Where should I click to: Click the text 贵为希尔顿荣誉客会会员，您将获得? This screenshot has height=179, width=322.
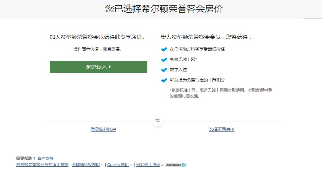click(x=206, y=37)
